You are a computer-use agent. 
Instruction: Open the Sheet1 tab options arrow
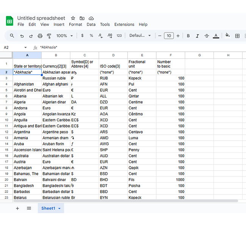(59, 208)
